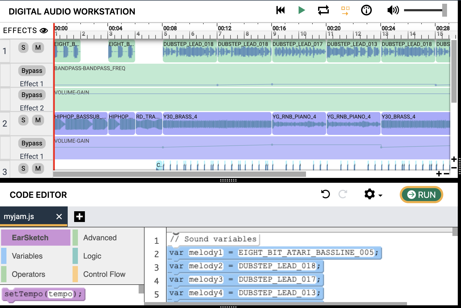This screenshot has width=461, height=308.
Task: Adjust the master volume slider
Action: click(x=444, y=10)
